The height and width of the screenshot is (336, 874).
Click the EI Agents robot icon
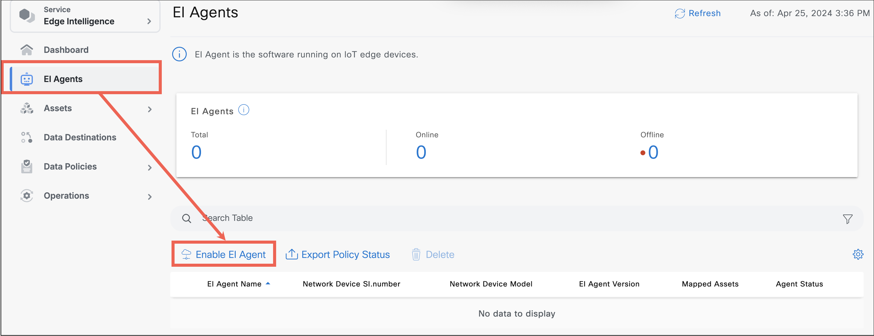pyautogui.click(x=26, y=79)
